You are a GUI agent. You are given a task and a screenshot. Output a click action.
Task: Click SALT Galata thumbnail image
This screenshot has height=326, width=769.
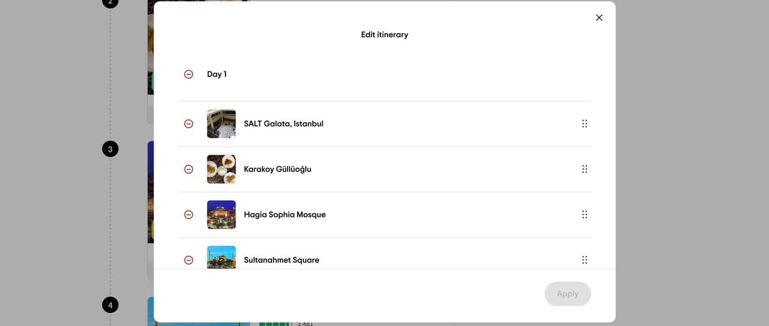point(221,124)
